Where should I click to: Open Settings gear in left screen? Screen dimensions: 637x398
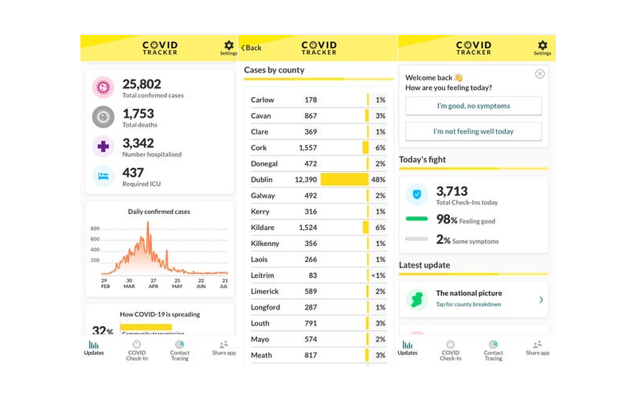[x=229, y=48]
